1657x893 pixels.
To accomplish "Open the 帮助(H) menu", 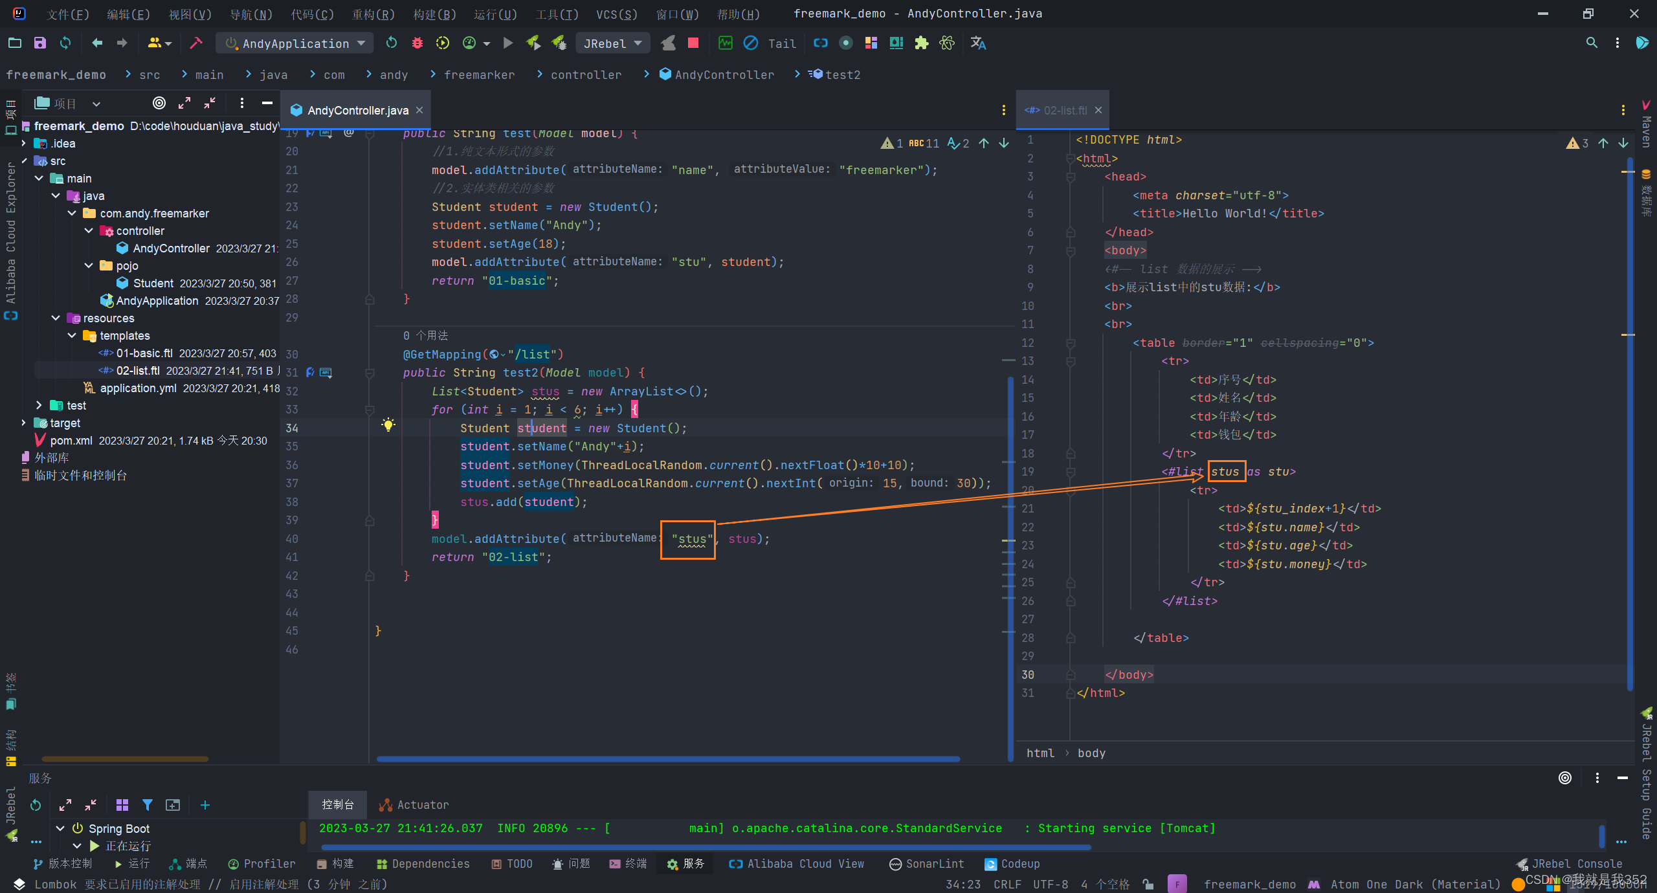I will click(x=739, y=14).
